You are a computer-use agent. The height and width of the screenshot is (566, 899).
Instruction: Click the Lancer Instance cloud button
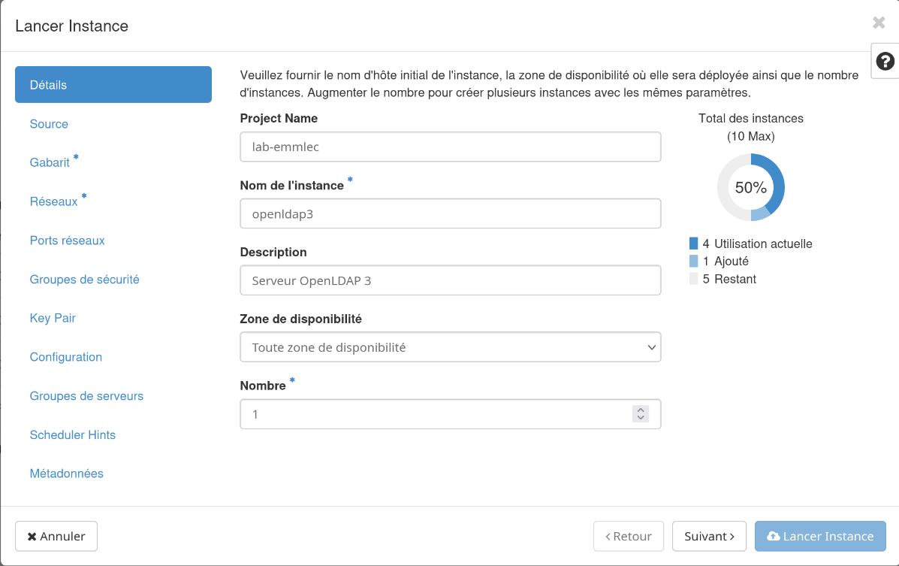coord(820,536)
